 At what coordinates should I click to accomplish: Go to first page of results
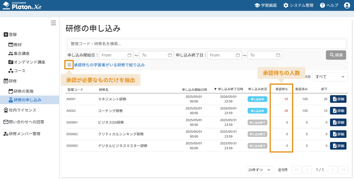tap(296, 170)
